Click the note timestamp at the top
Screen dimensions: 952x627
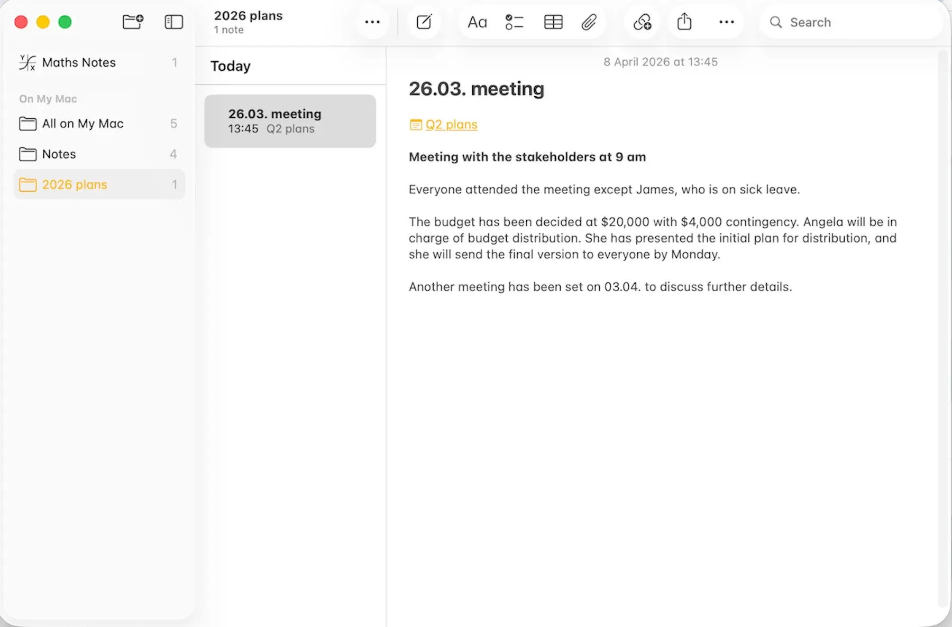(x=661, y=61)
